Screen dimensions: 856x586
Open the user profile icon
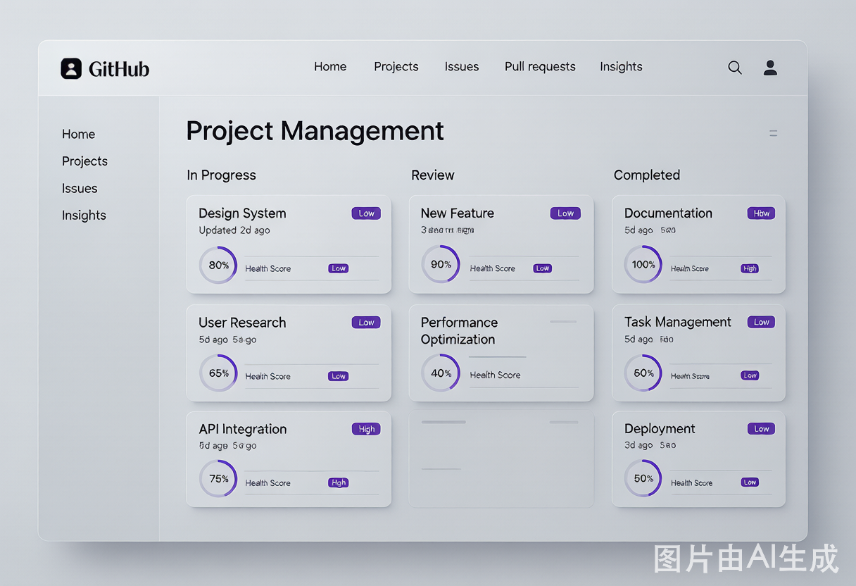pyautogui.click(x=771, y=68)
